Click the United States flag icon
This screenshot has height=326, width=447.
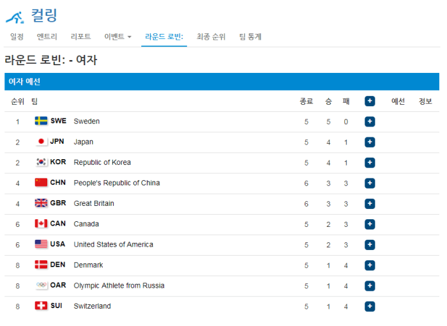click(42, 244)
